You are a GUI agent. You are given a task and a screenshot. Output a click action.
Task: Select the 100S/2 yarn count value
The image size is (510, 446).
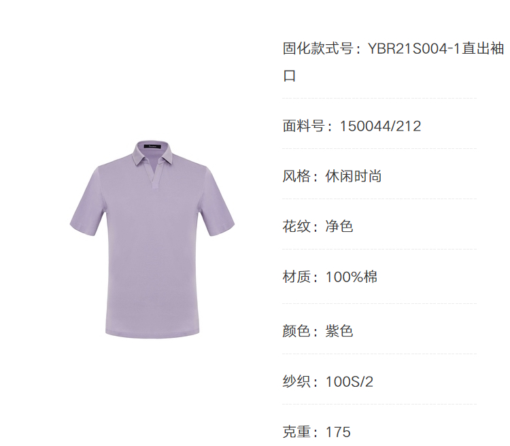pos(350,382)
